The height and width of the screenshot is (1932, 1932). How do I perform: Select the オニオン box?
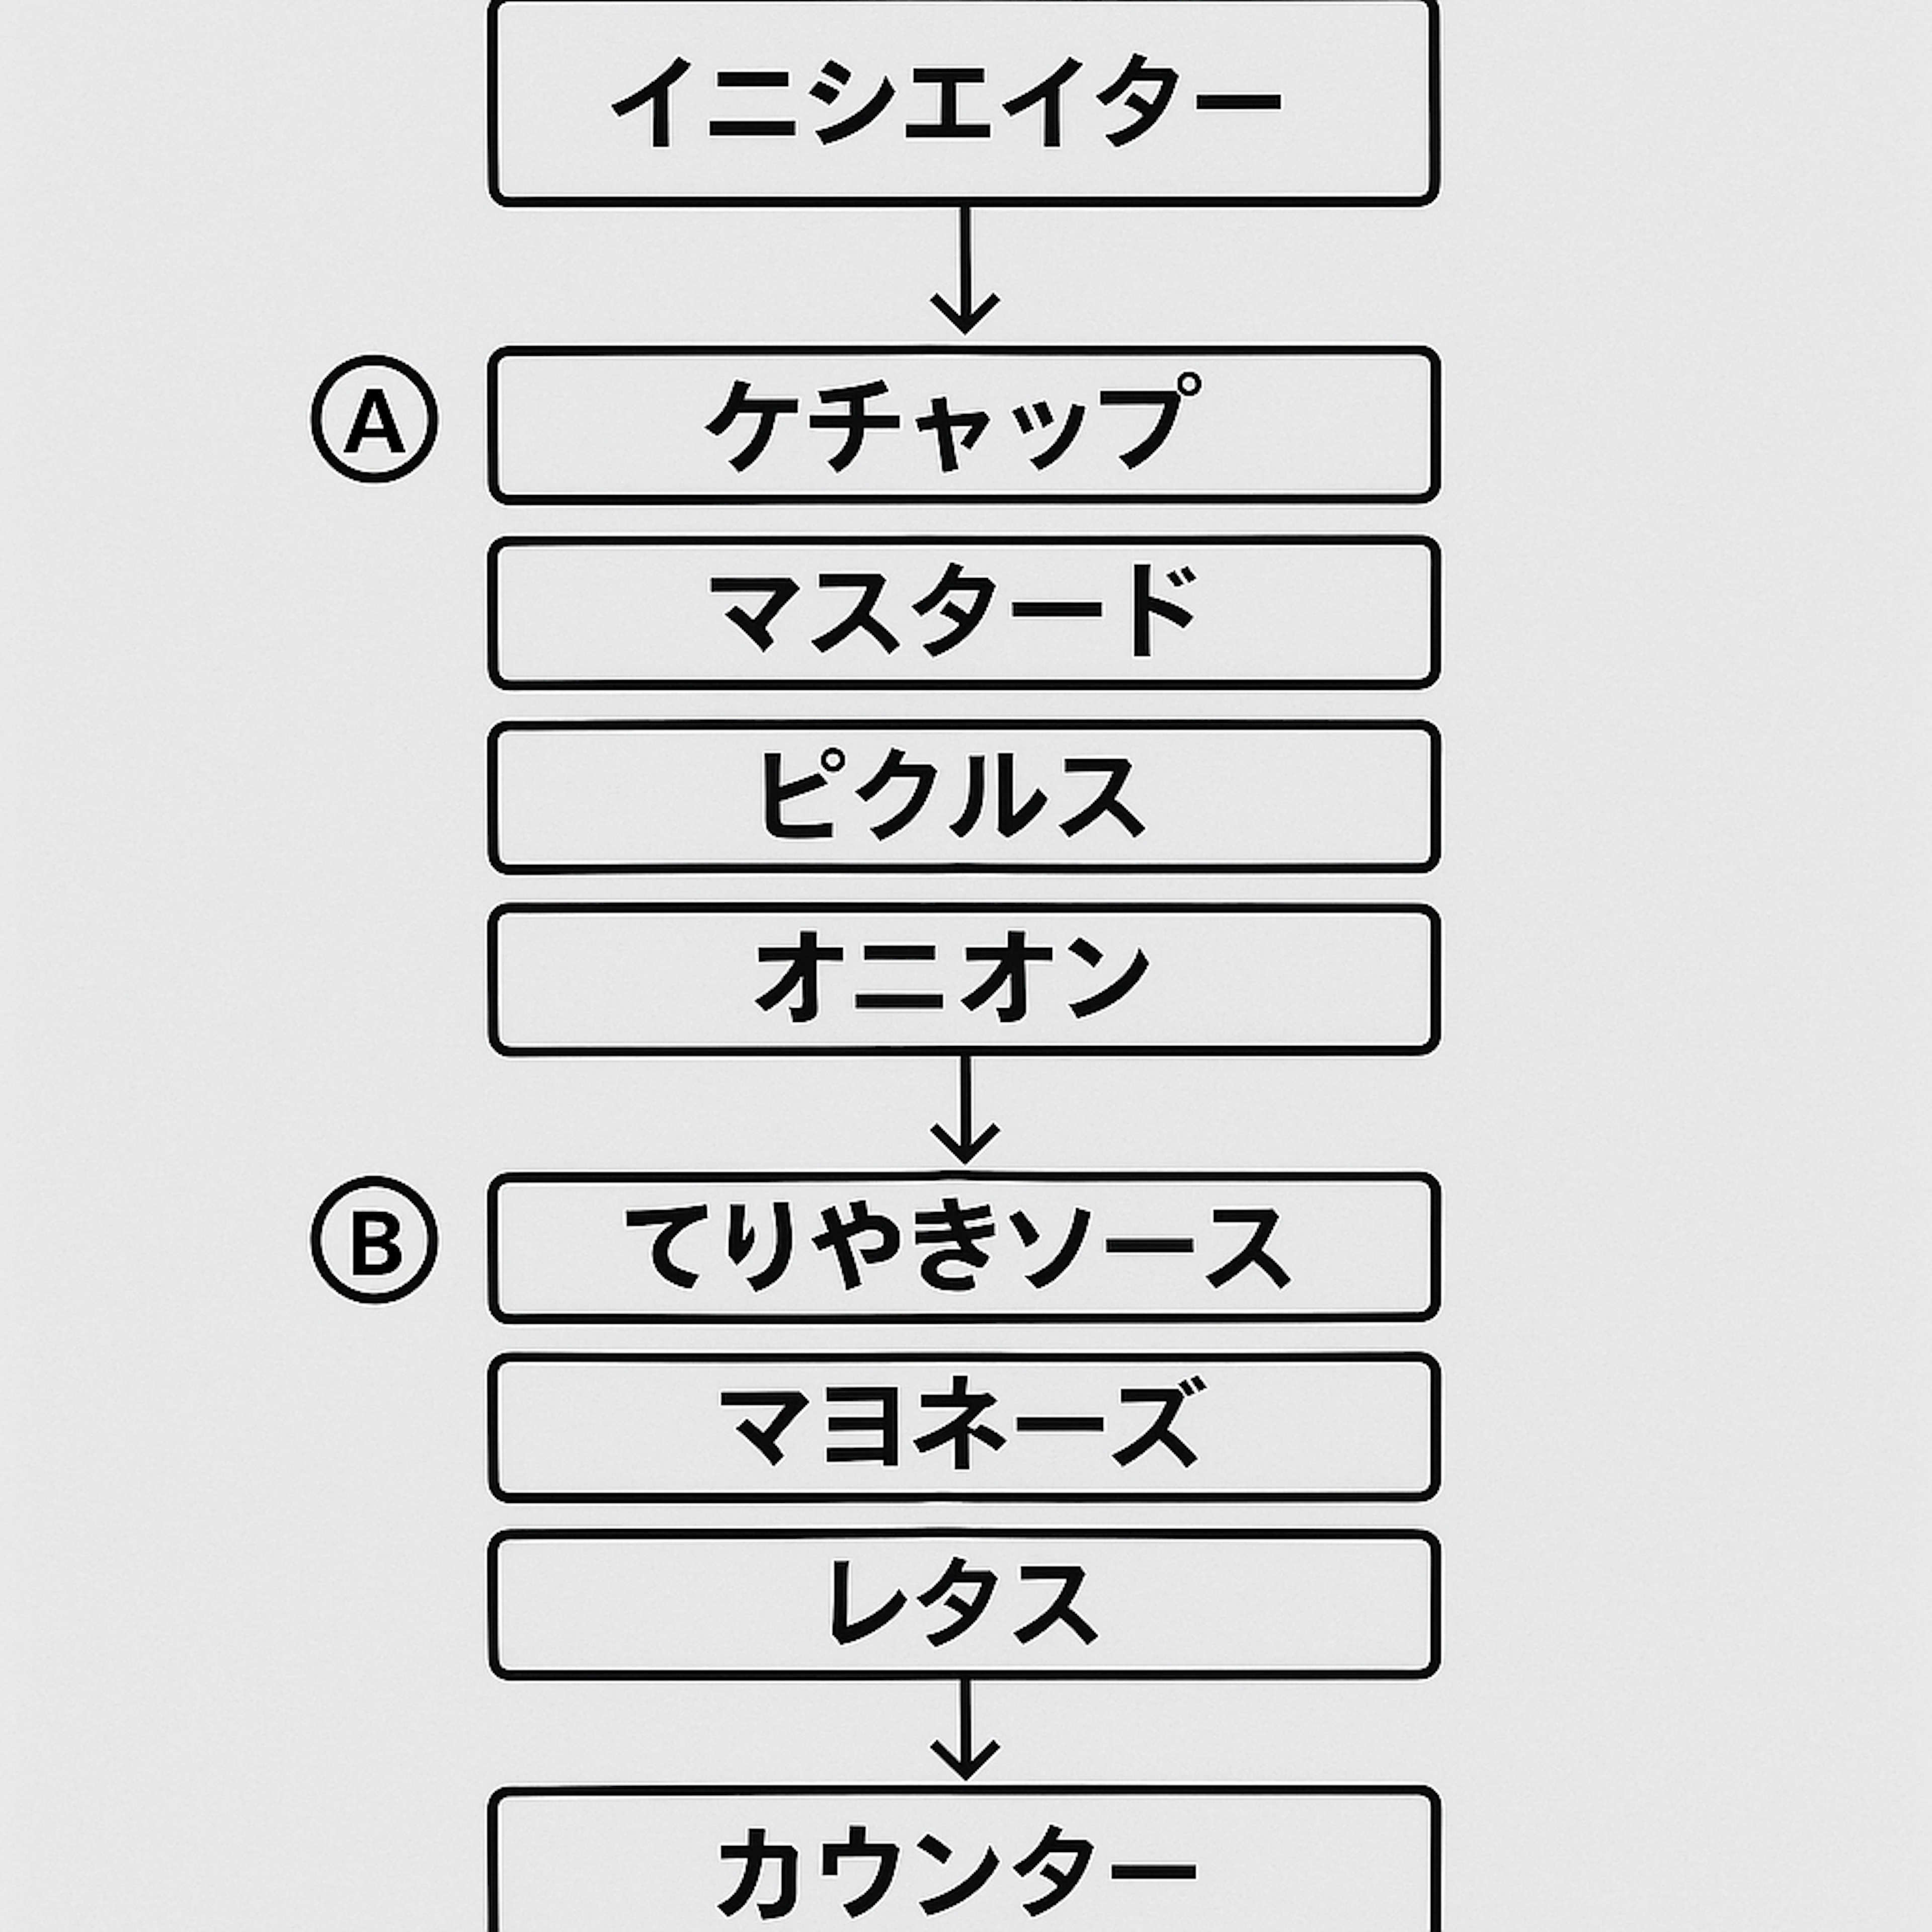click(x=964, y=980)
